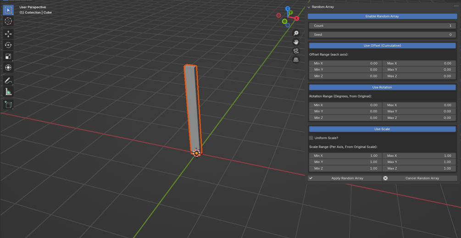Screen dimensions: 461x238
Task: Click Rotation Min Y field
Action: point(345,111)
